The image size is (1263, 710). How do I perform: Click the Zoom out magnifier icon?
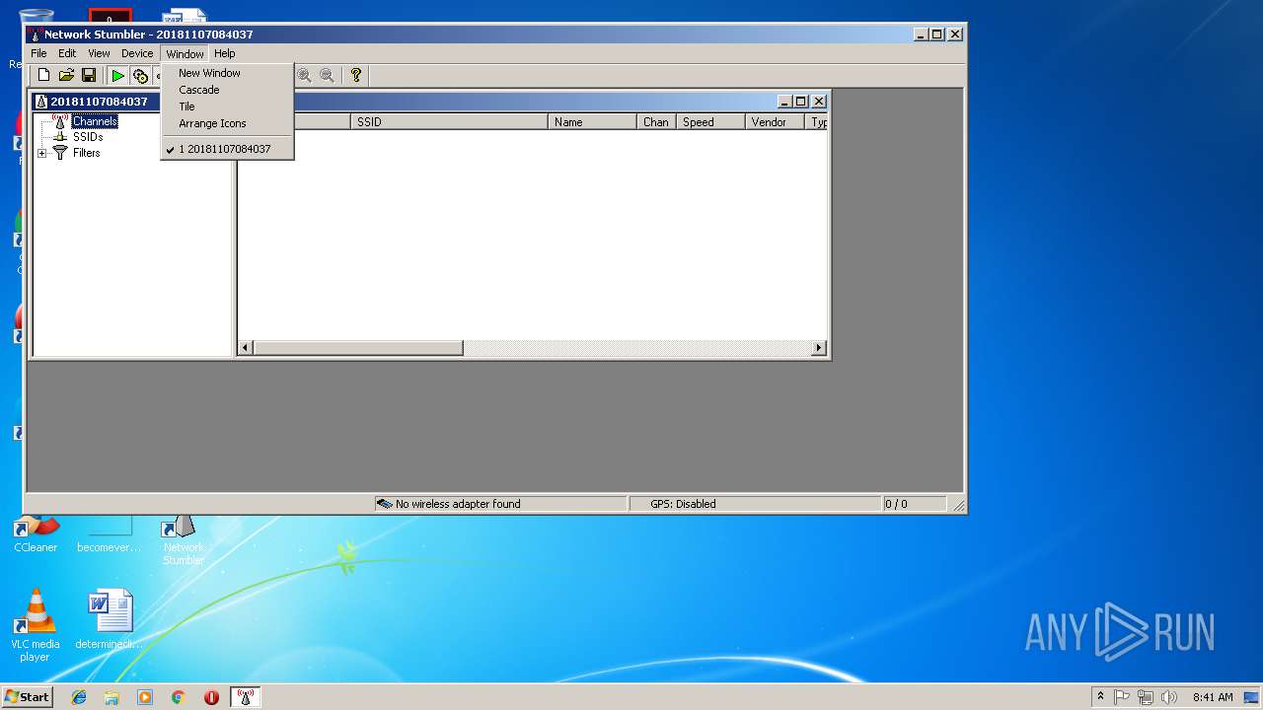pos(327,76)
